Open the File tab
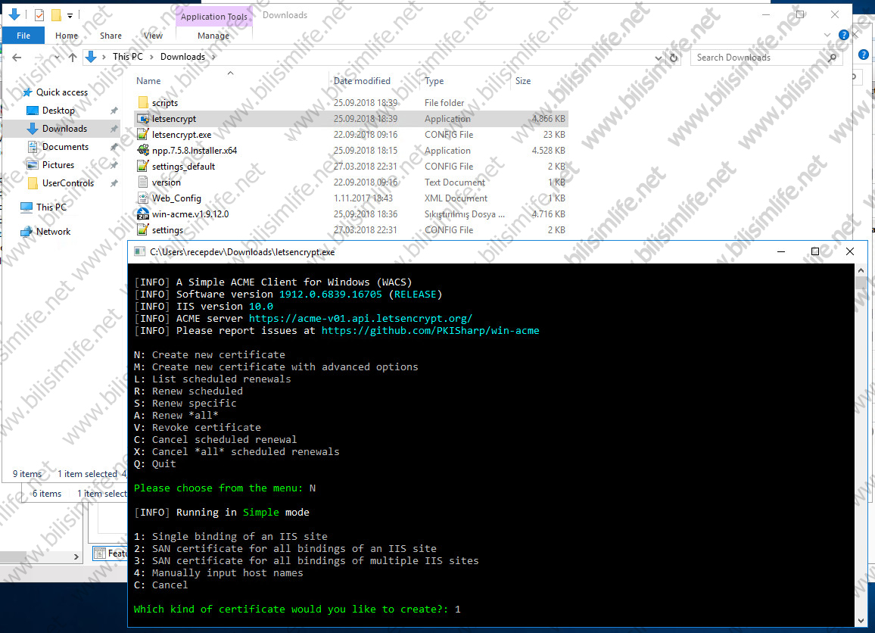 23,36
